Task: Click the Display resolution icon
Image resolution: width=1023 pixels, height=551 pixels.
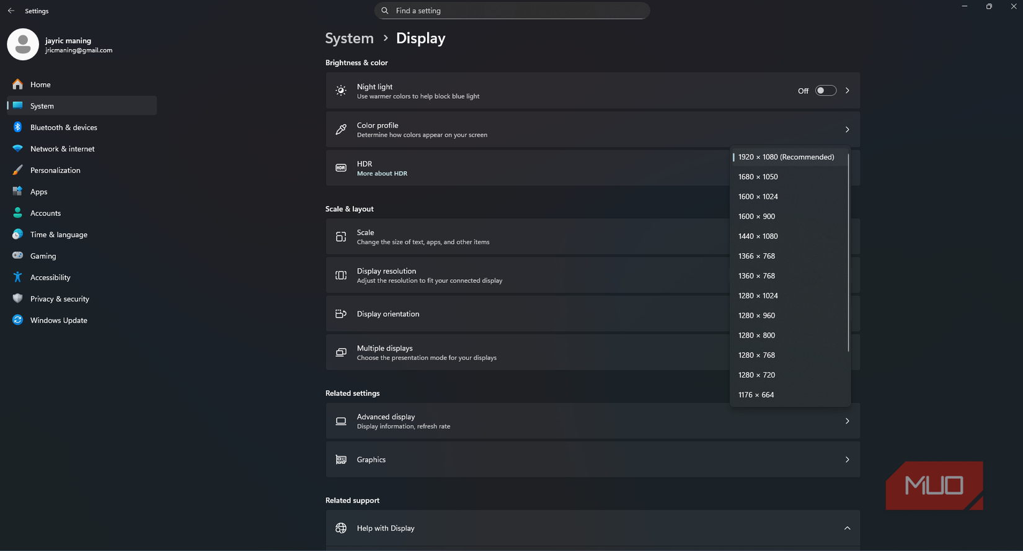Action: (x=341, y=275)
